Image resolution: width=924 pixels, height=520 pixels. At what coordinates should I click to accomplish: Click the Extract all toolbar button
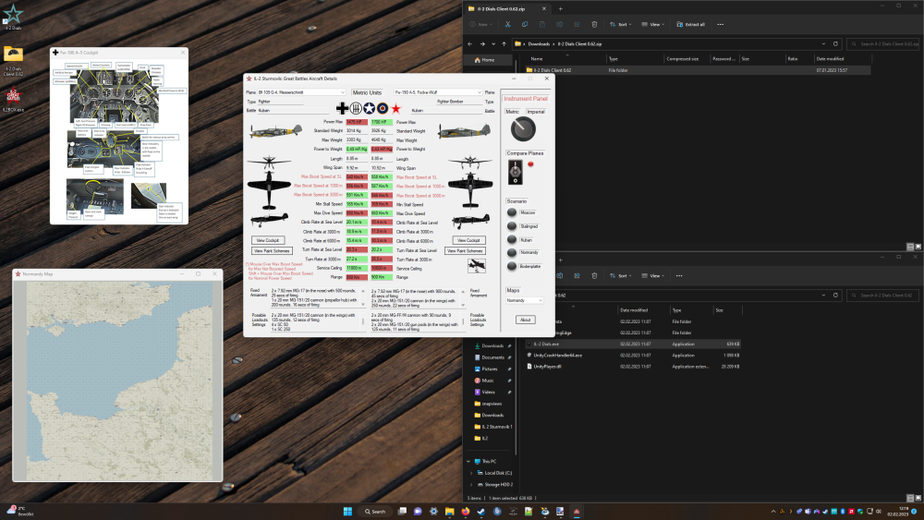[x=689, y=25]
